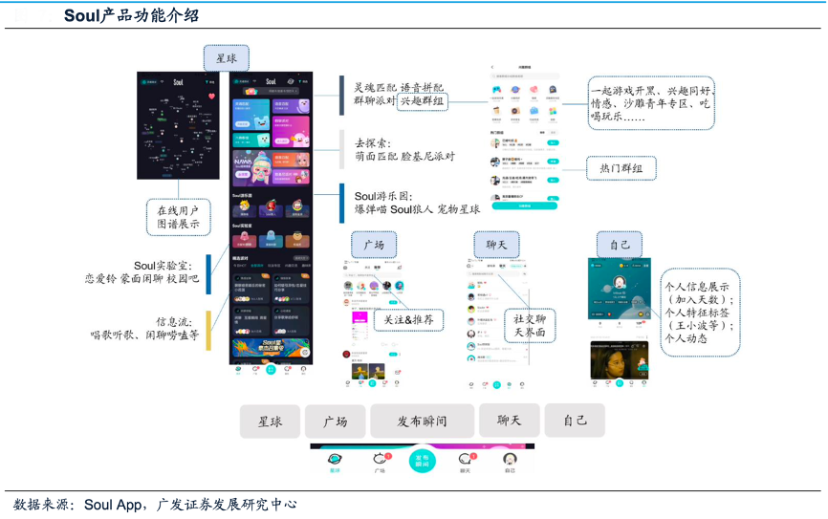The width and height of the screenshot is (828, 519).
Task: Open the 聊天 chat icon with red badge
Action: point(466,460)
